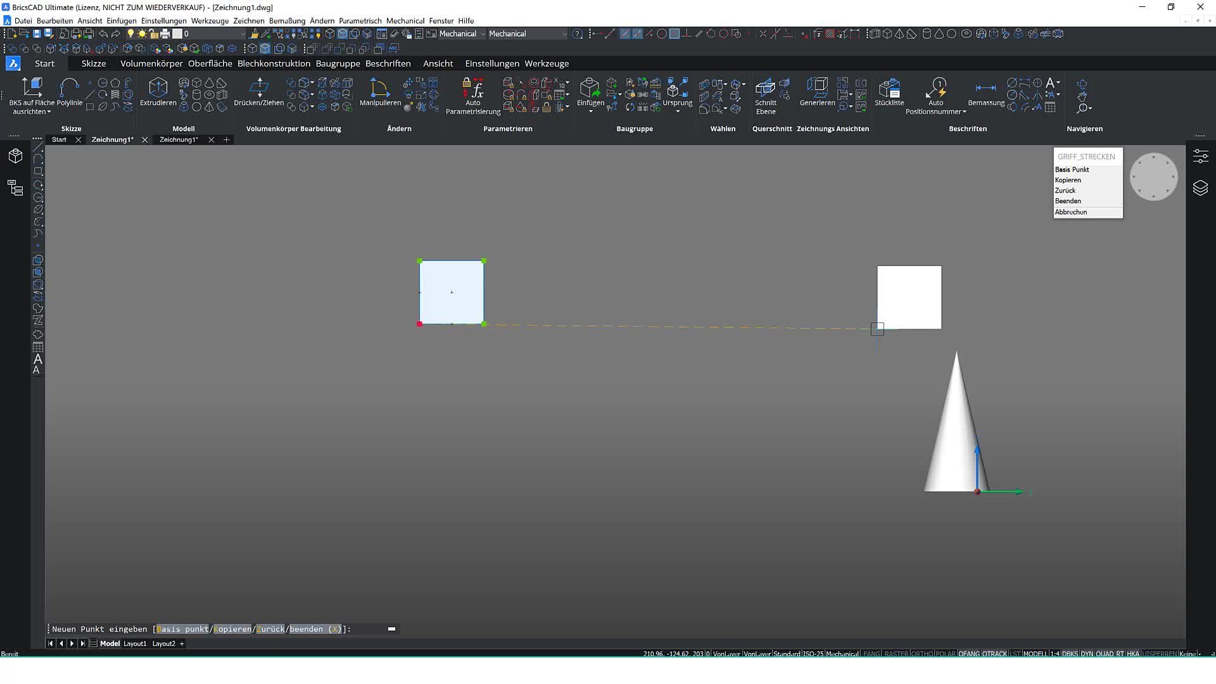
Task: Click the Ursprung tool icon
Action: [677, 87]
